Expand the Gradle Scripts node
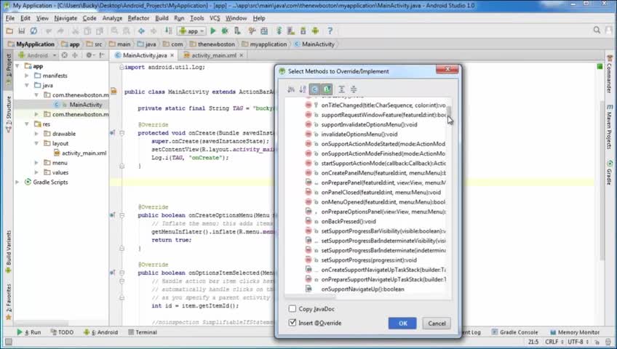 click(x=17, y=182)
